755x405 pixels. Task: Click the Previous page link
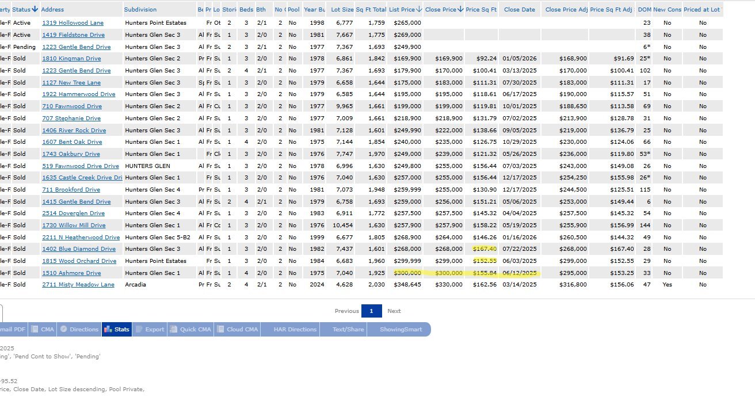coord(346,311)
